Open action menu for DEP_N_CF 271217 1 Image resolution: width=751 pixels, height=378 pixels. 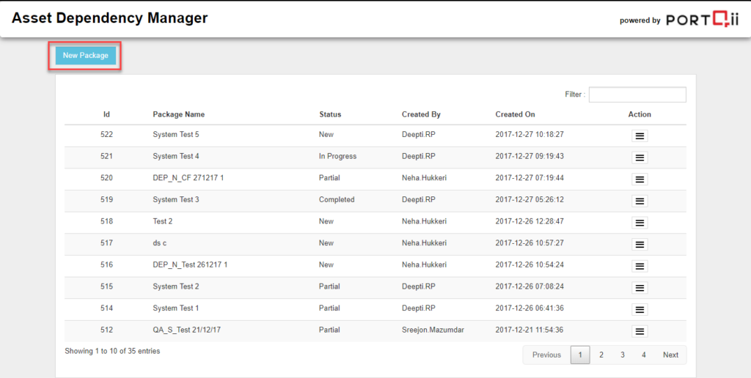pyautogui.click(x=640, y=179)
